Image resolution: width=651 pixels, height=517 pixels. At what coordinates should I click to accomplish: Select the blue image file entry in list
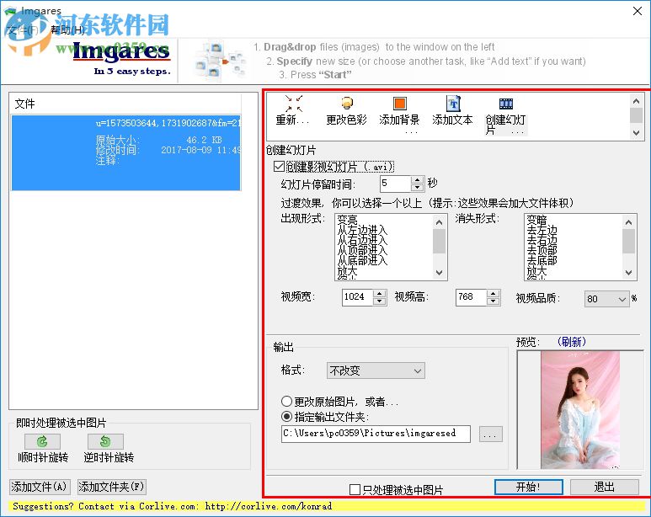[126, 152]
